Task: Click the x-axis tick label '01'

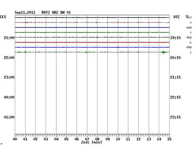Action: [25, 139]
